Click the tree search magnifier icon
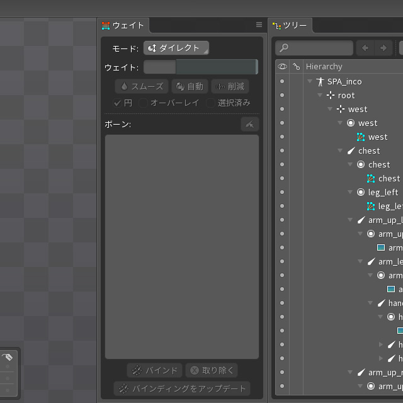The height and width of the screenshot is (403, 403). click(284, 48)
